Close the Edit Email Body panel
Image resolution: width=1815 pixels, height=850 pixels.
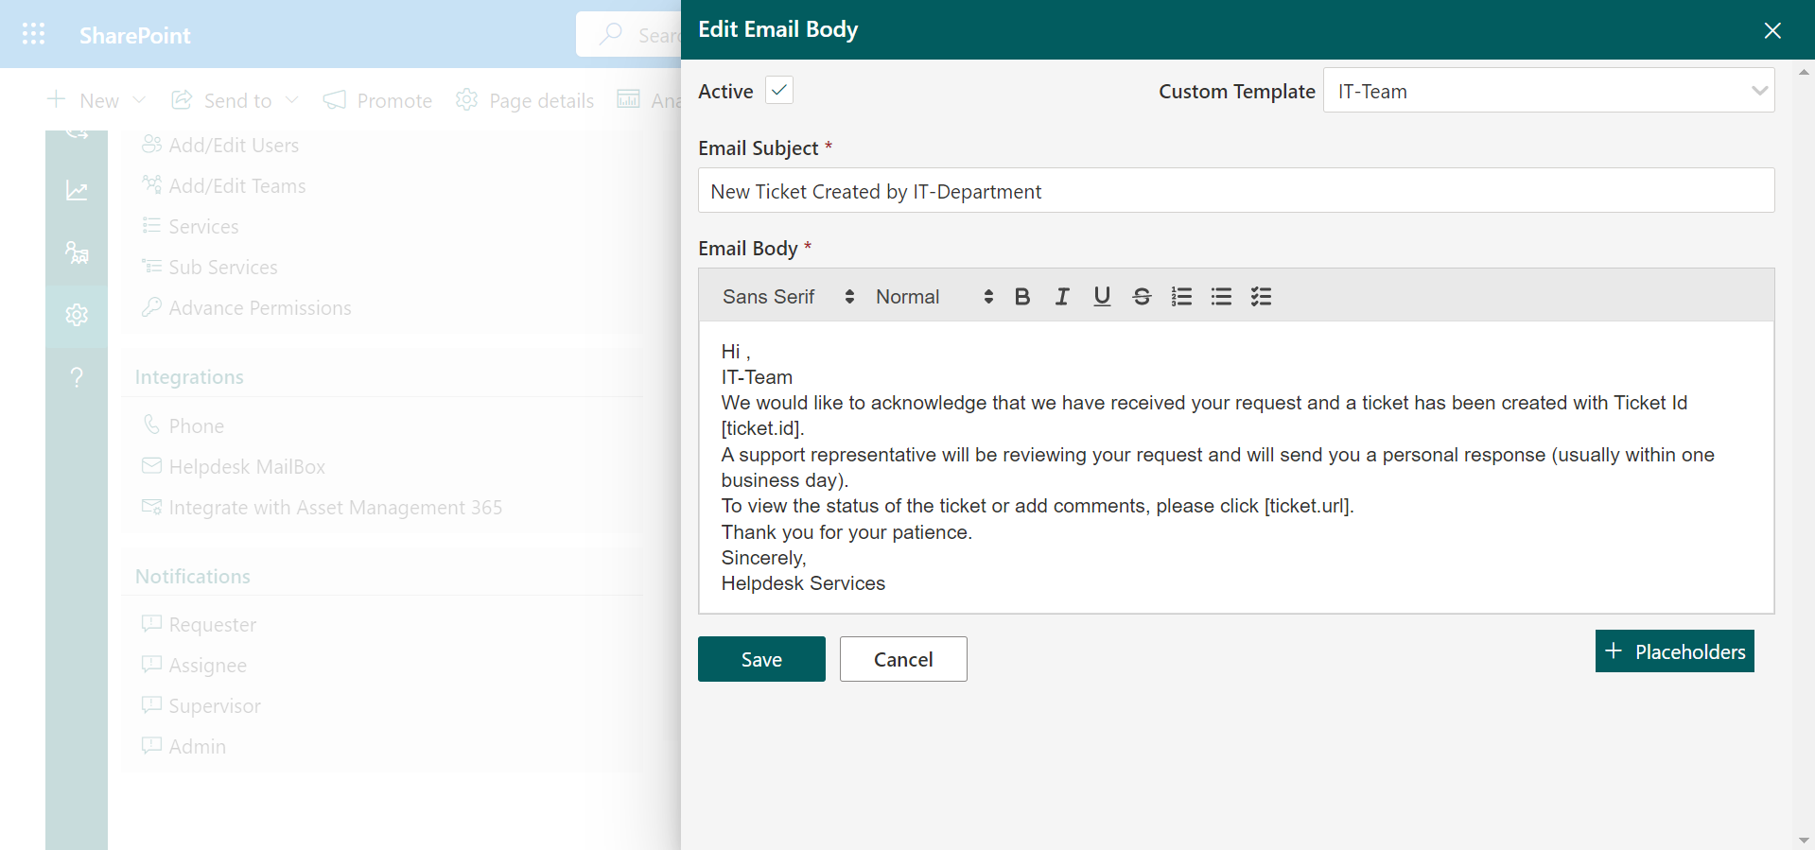[x=1772, y=30]
